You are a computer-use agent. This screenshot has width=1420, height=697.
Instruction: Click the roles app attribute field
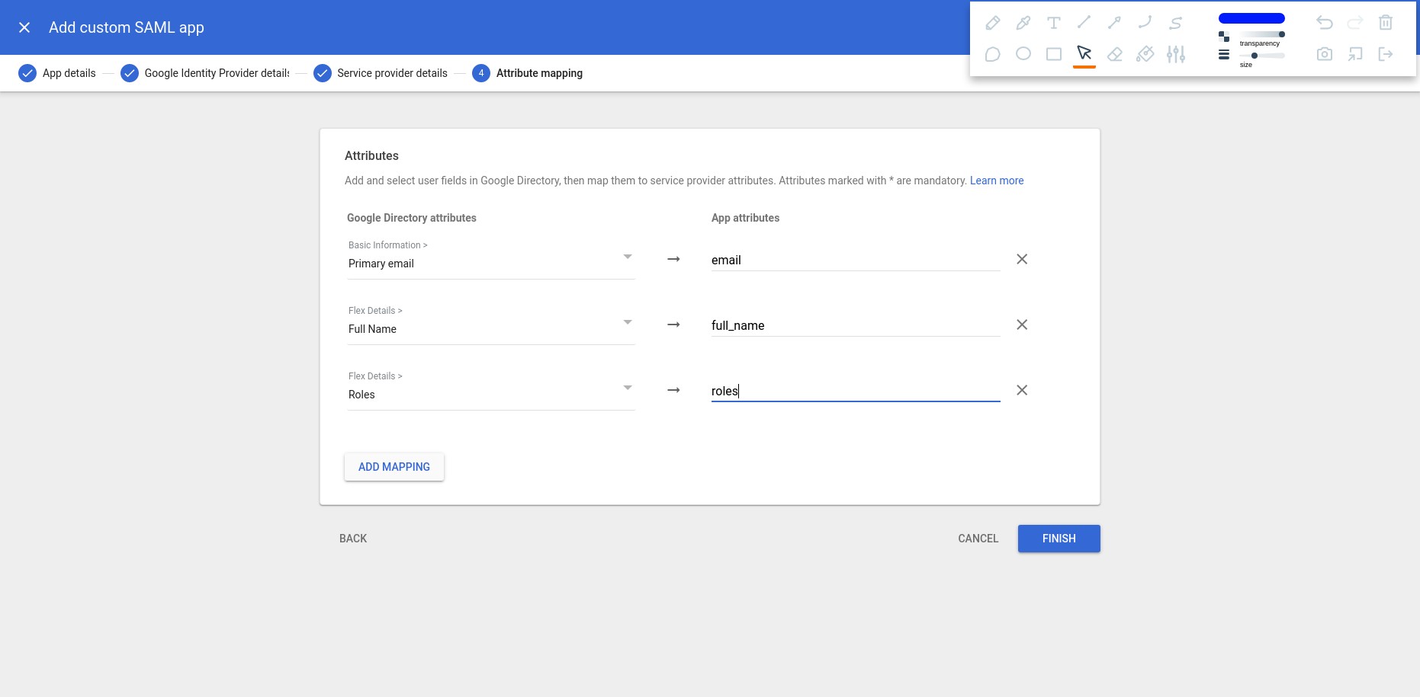(856, 391)
